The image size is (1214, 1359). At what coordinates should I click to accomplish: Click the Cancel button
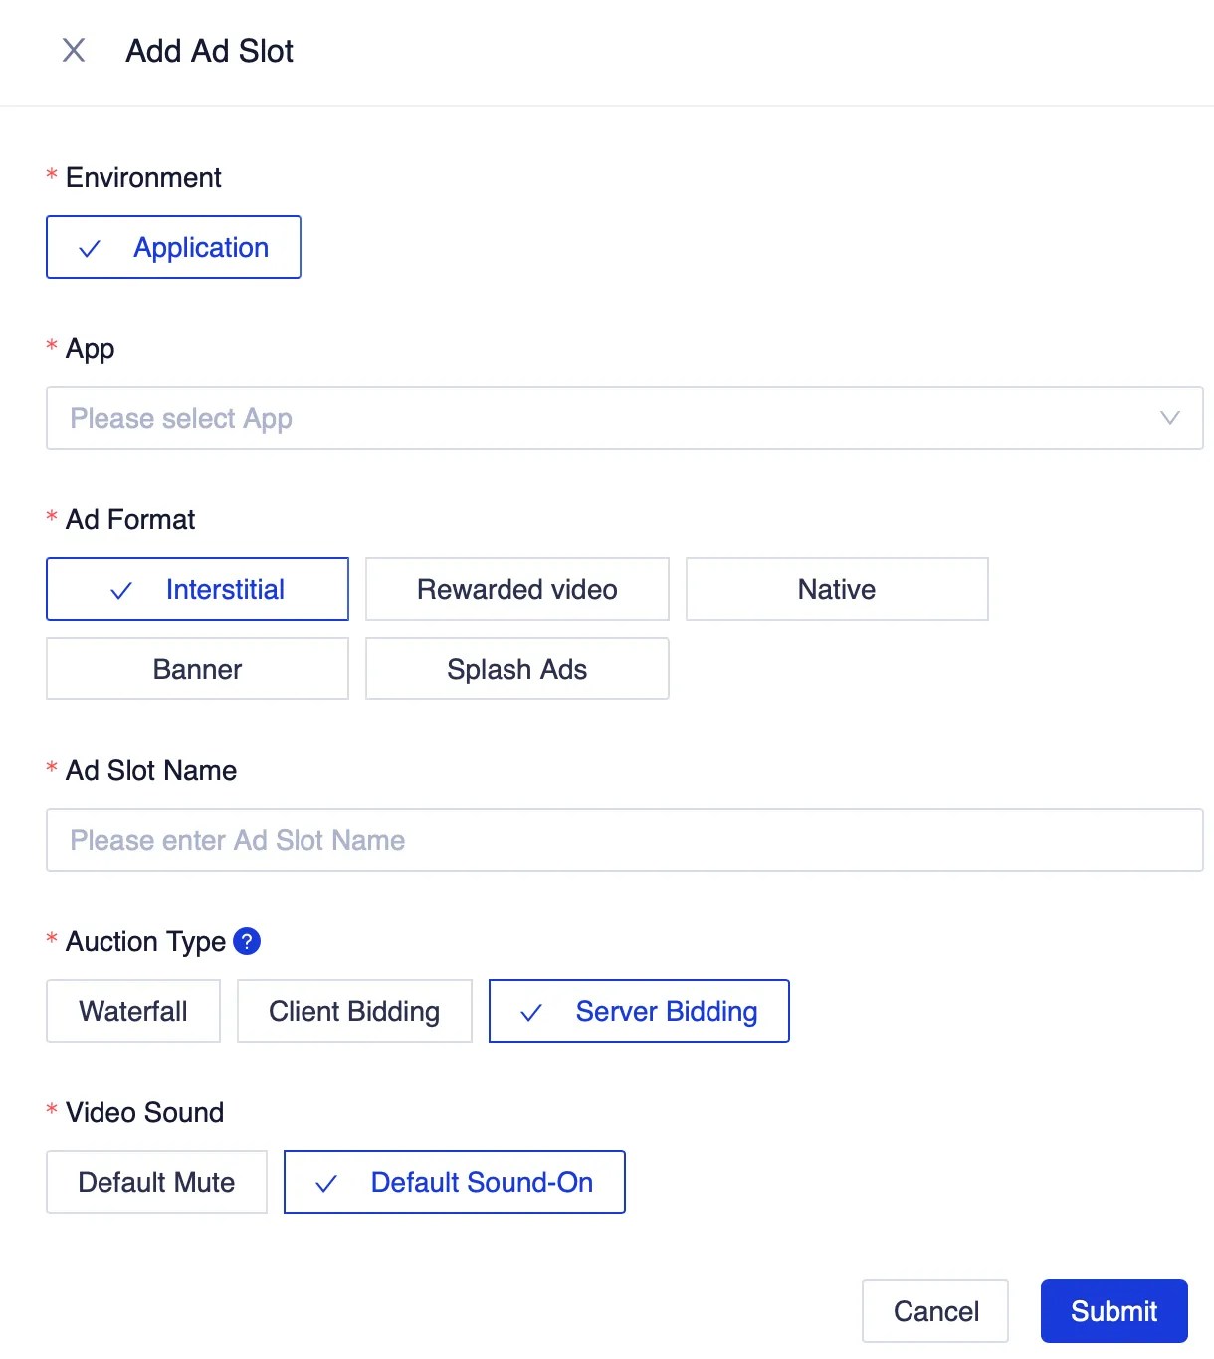click(x=934, y=1311)
